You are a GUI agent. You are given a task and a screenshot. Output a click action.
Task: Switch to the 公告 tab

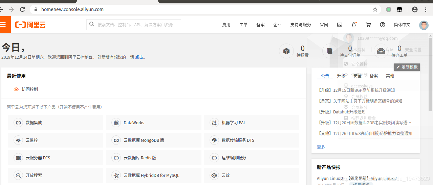(325, 76)
